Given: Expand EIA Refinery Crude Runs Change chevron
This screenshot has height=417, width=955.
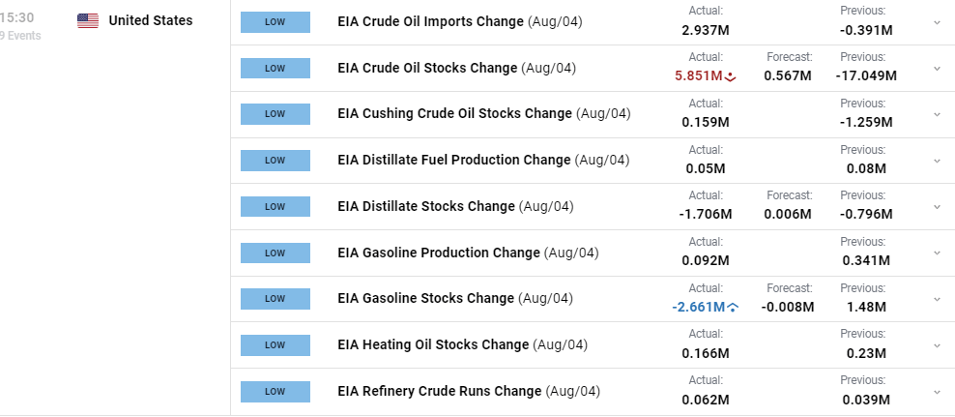Looking at the screenshot, I should pos(937,392).
